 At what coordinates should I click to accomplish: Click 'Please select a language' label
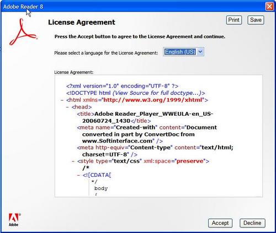click(106, 53)
